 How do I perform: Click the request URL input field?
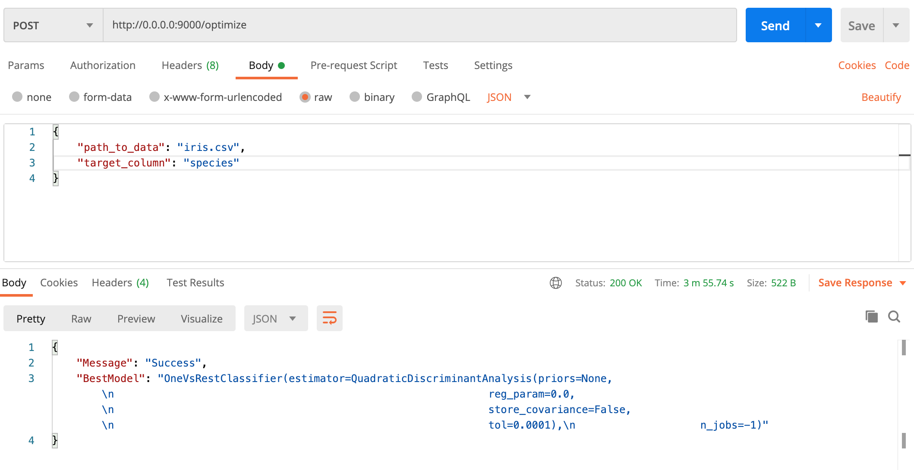coord(419,25)
